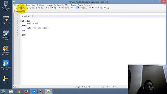Click line number 10 in the margin

pyautogui.click(x=16, y=35)
